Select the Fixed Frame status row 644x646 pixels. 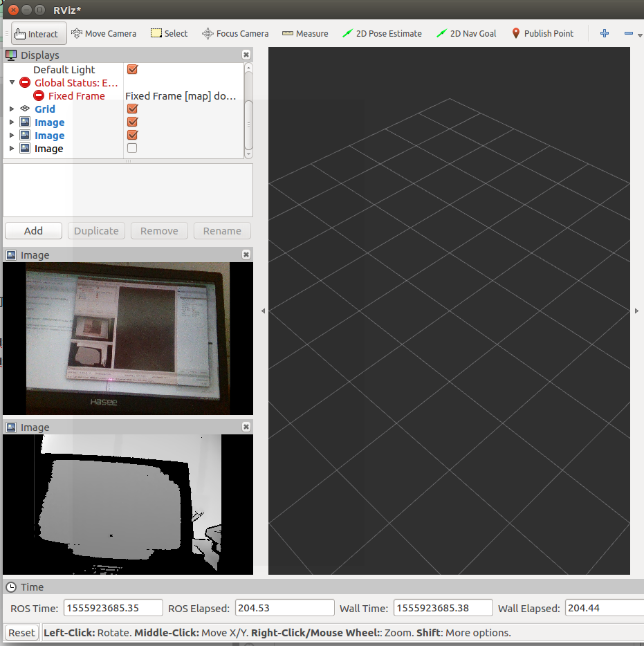124,95
